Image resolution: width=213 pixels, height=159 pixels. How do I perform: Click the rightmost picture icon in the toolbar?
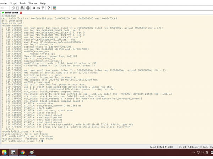[x=54, y=8]
